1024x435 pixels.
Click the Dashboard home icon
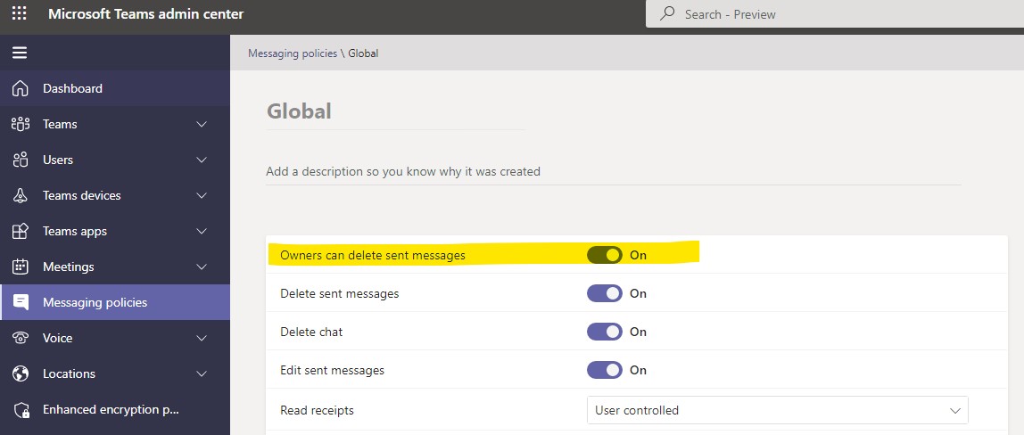pyautogui.click(x=21, y=88)
